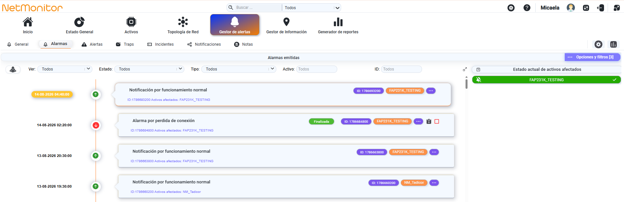Switch to the Alertas tab
This screenshot has height=202, width=624.
coord(92,44)
